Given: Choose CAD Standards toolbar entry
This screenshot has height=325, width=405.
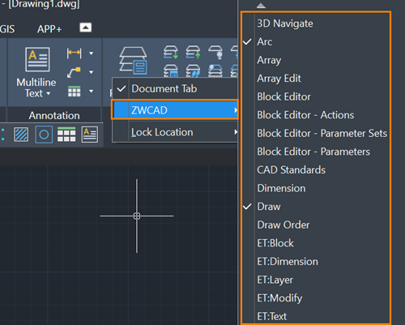Looking at the screenshot, I should click(316, 170).
